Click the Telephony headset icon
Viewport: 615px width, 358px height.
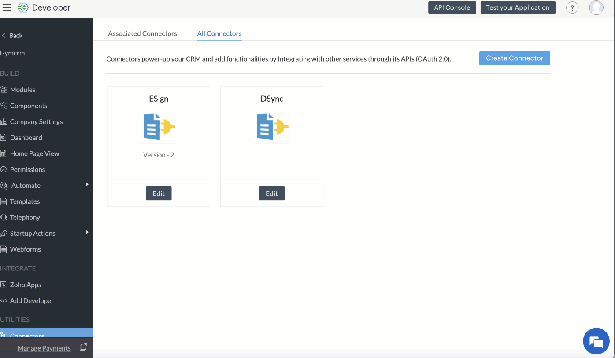[4, 217]
